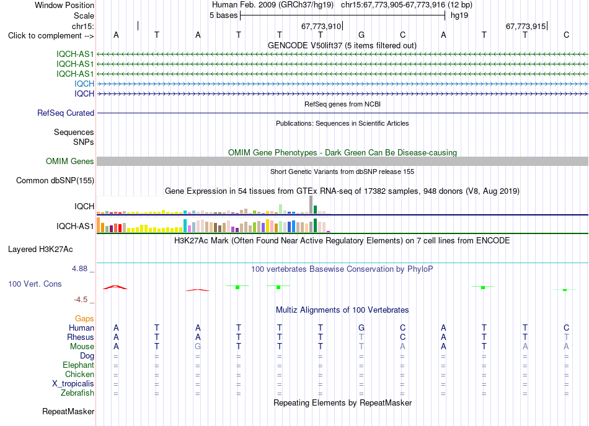Click the G base in the Human alignment row
This screenshot has width=589, height=426.
[361, 328]
